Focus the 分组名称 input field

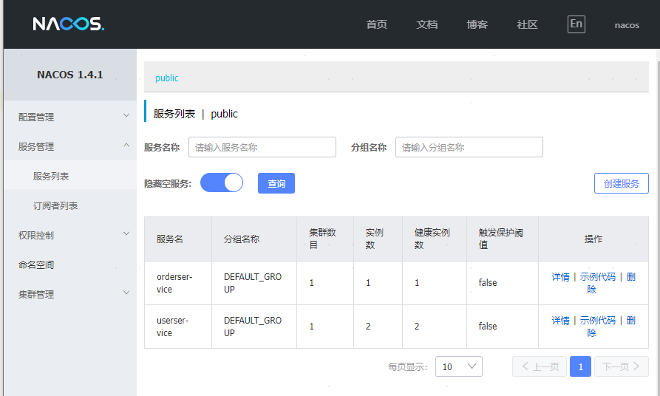469,147
